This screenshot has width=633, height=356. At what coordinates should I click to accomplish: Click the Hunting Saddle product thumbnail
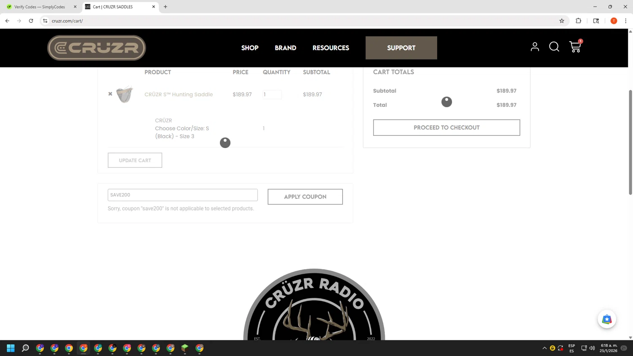pos(124,94)
